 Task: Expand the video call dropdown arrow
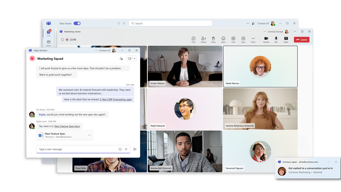(x=134, y=59)
